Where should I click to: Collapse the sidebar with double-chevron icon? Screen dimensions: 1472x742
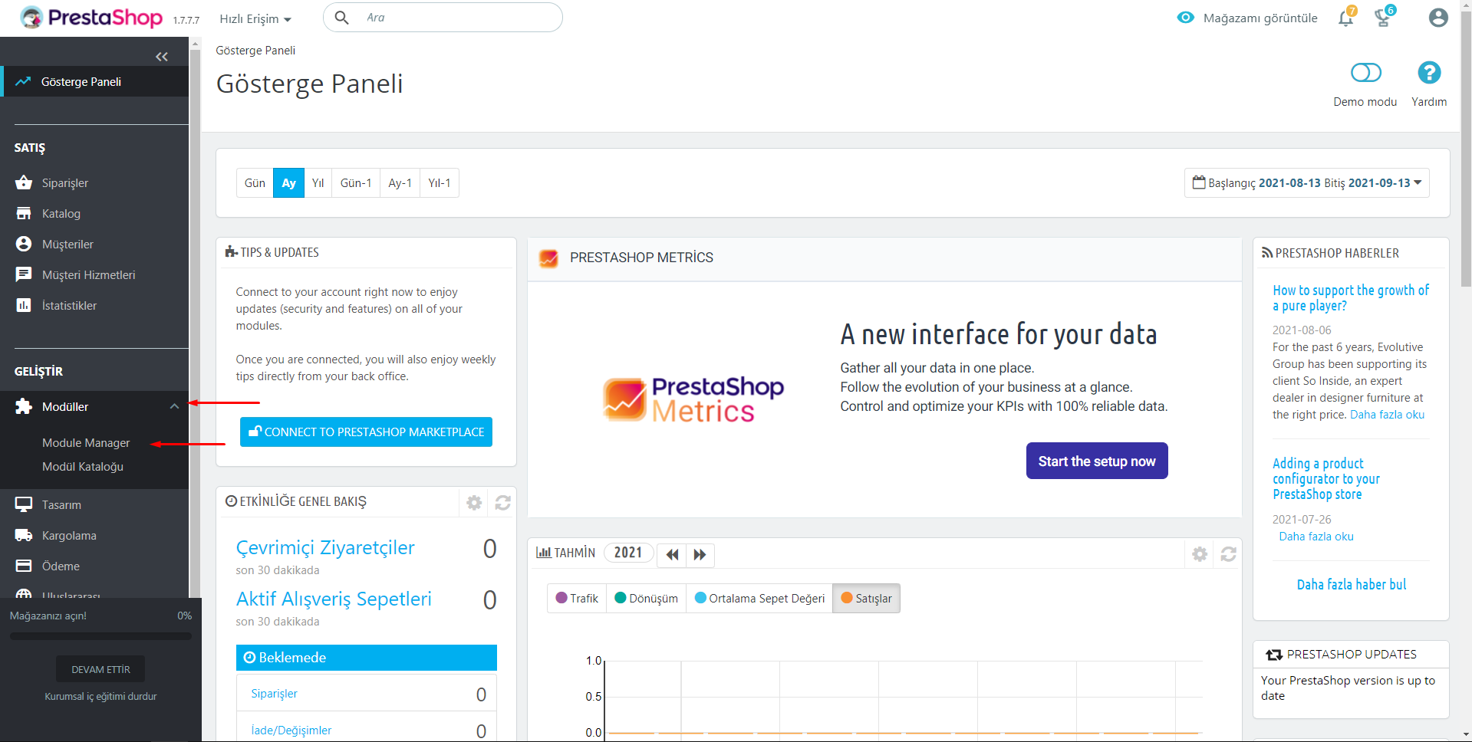(161, 57)
